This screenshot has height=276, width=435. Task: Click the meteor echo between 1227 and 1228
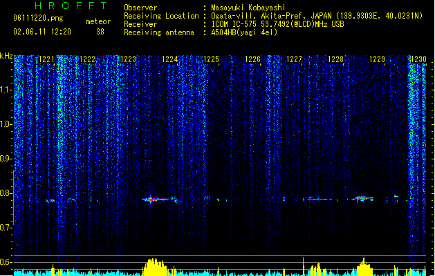(x=317, y=199)
